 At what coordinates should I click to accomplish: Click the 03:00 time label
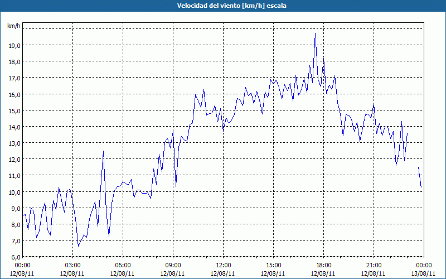pyautogui.click(x=72, y=266)
